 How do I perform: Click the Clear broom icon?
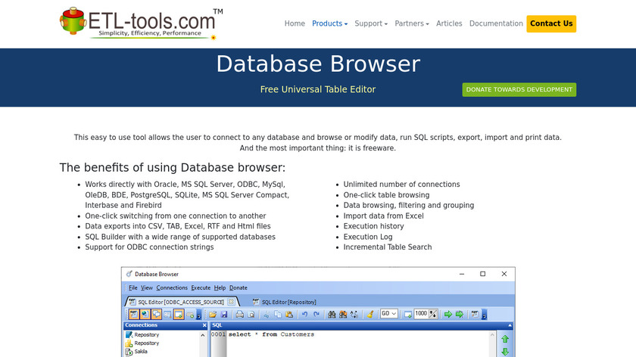[x=370, y=315]
